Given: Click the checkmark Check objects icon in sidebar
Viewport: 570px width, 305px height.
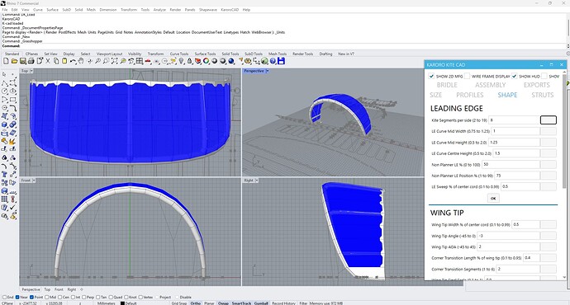Looking at the screenshot, I should (x=12, y=208).
